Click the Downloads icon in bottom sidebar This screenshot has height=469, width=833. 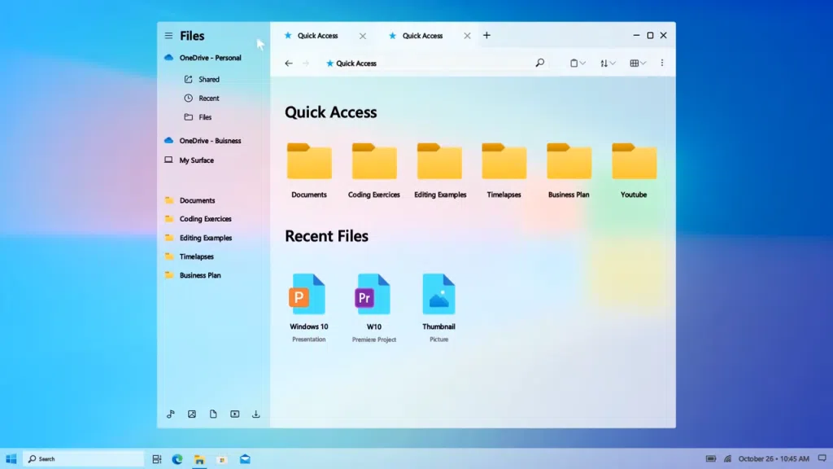point(255,414)
